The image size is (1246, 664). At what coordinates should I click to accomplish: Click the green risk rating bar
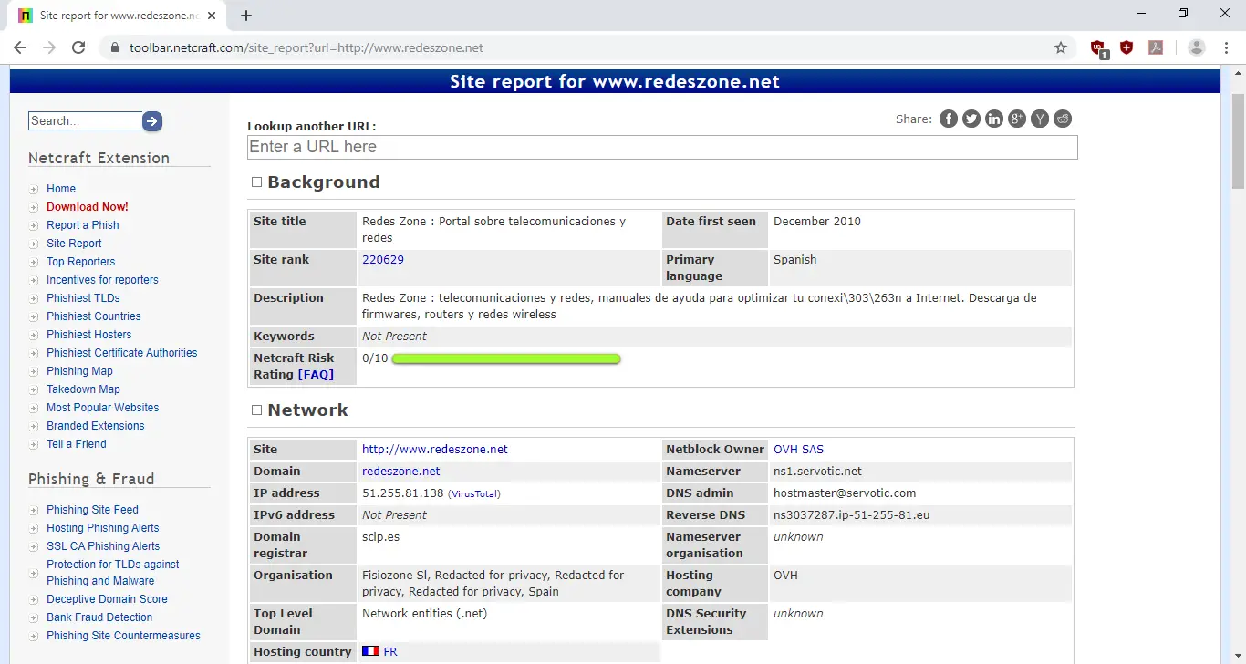pyautogui.click(x=506, y=358)
